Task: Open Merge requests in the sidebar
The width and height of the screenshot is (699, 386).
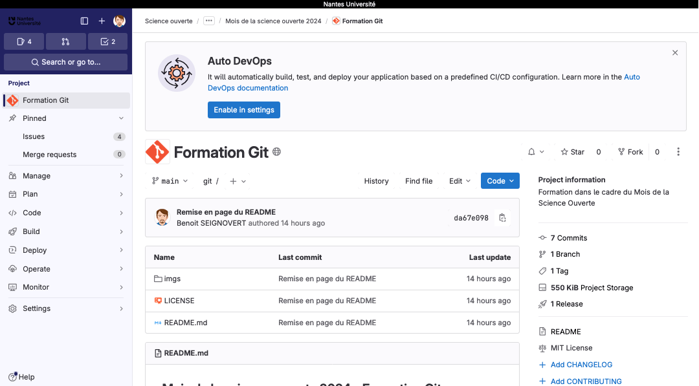Action: pyautogui.click(x=67, y=155)
